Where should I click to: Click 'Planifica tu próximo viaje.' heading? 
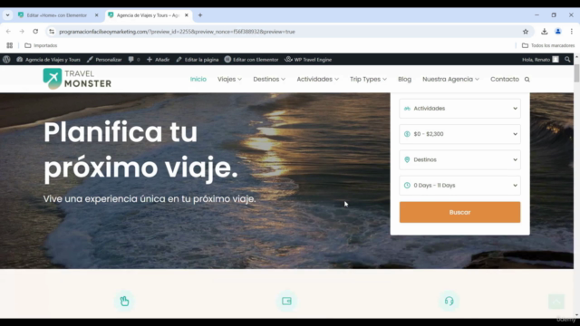141,150
